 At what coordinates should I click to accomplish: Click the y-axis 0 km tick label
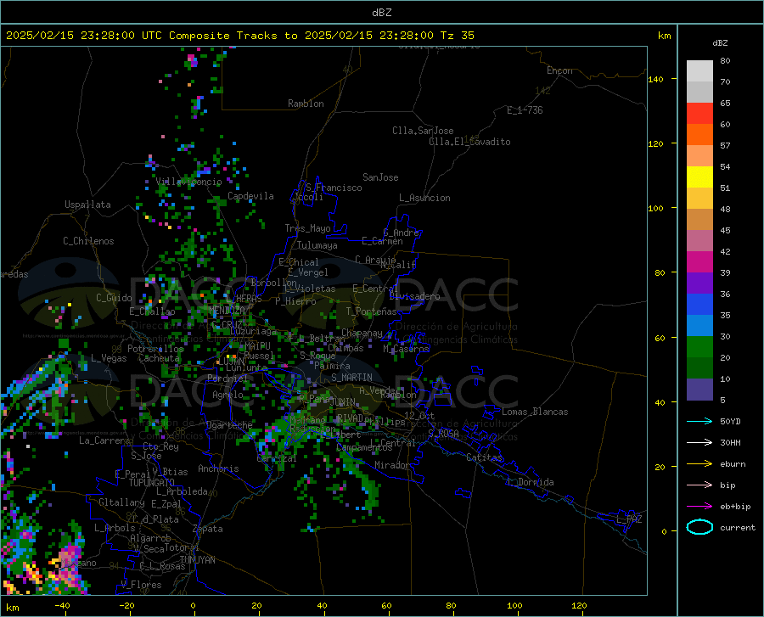[x=664, y=531]
